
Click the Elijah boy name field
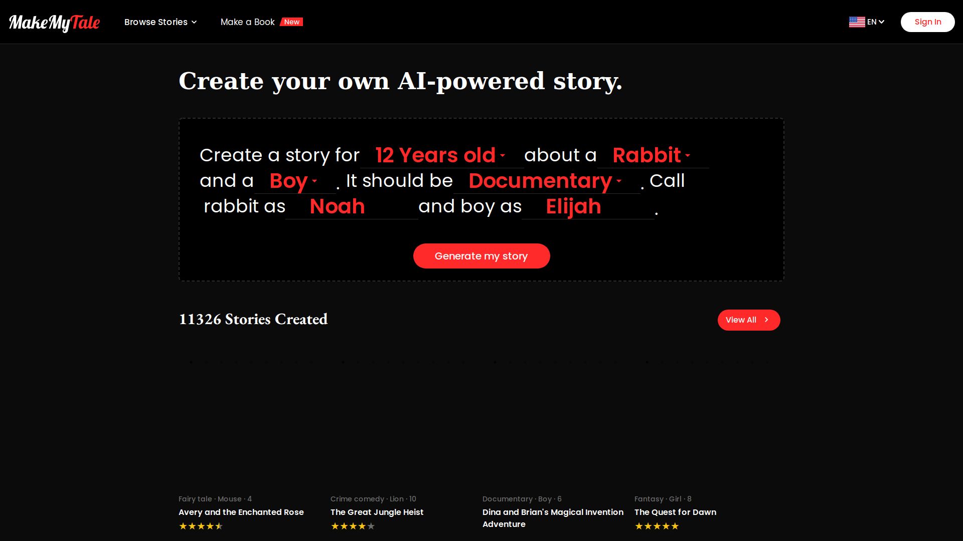pyautogui.click(x=587, y=206)
